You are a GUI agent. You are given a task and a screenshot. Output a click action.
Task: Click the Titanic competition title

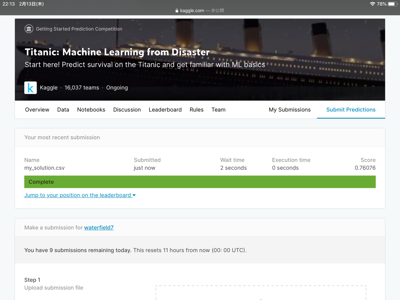[x=117, y=52]
